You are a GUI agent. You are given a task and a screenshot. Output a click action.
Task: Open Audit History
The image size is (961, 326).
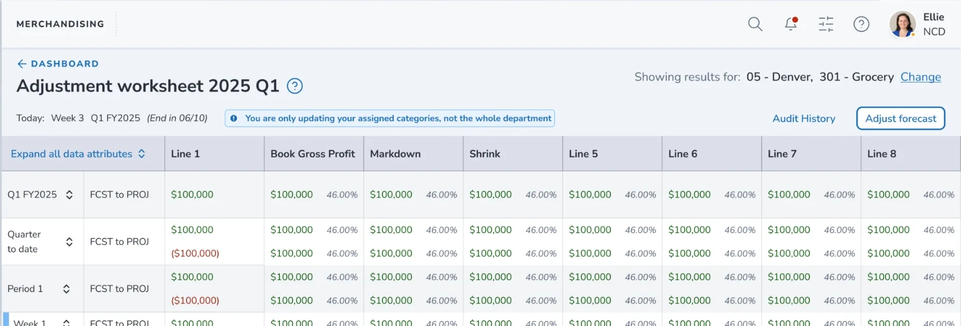pos(804,118)
